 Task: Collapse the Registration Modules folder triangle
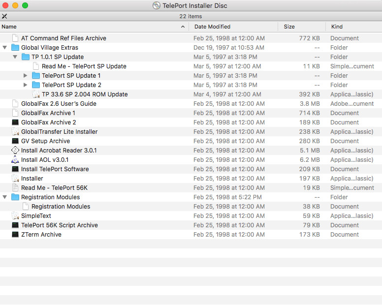click(4, 197)
